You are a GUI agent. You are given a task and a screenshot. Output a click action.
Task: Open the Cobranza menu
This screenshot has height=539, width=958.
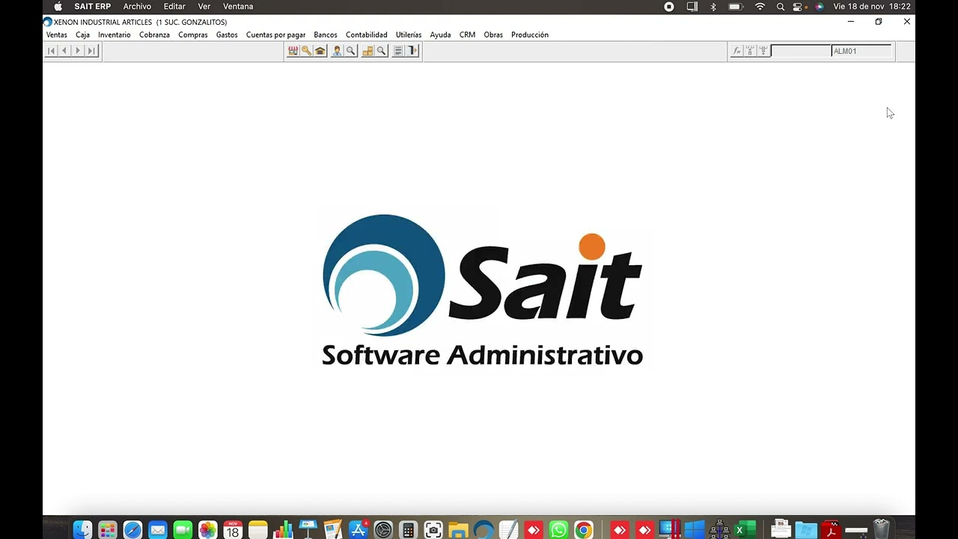pyautogui.click(x=154, y=34)
